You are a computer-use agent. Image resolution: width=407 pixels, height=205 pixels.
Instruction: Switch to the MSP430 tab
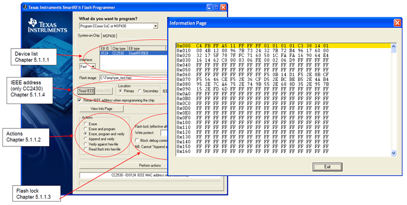pyautogui.click(x=109, y=36)
